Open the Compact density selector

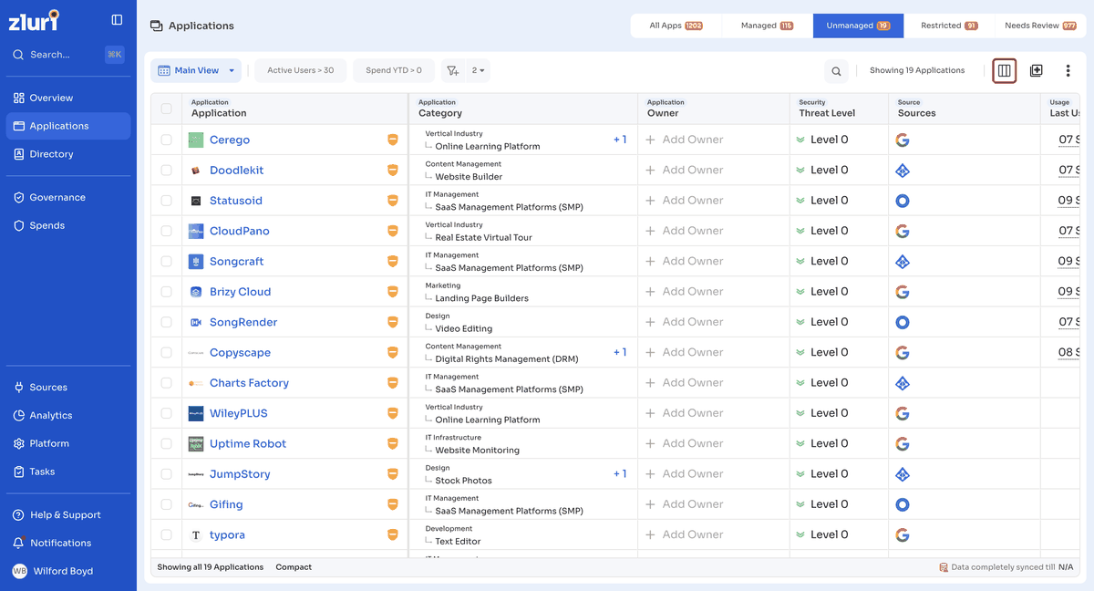[x=294, y=567]
